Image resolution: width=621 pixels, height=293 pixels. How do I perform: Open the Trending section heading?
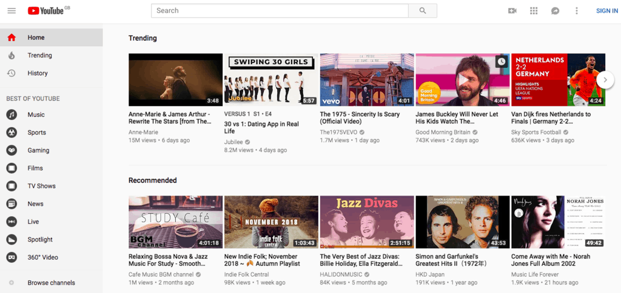coord(143,38)
